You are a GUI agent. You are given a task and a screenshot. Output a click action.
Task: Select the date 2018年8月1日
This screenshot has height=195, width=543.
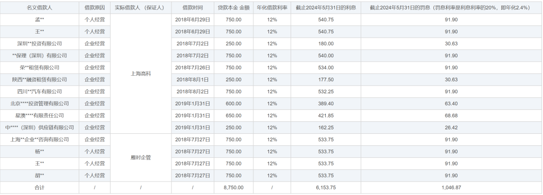point(193,79)
